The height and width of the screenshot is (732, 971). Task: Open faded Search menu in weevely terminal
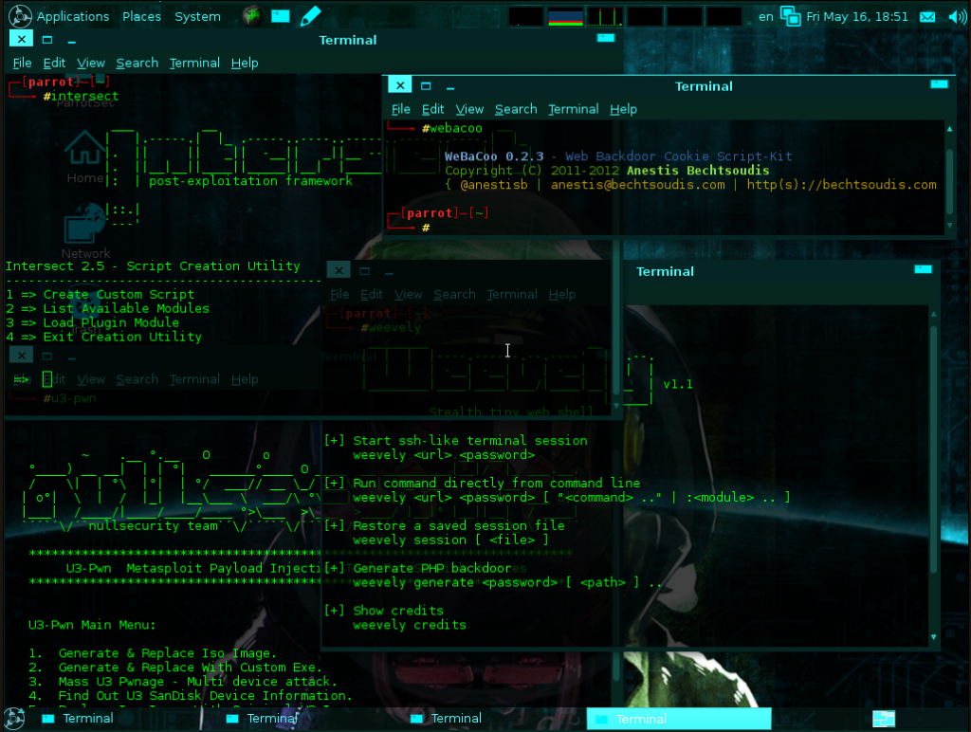pyautogui.click(x=454, y=294)
